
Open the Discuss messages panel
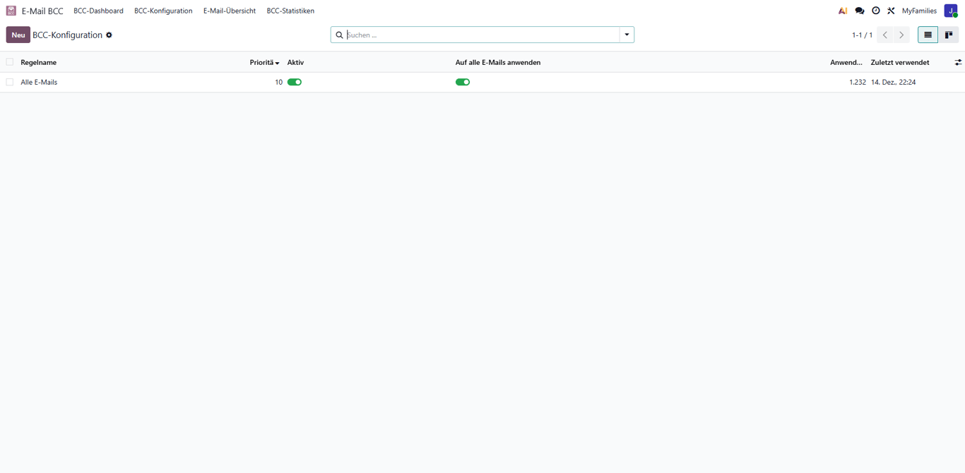[x=859, y=11]
